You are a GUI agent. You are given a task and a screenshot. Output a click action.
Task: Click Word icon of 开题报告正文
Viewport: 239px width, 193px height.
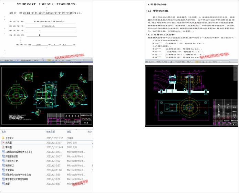pos(3,161)
